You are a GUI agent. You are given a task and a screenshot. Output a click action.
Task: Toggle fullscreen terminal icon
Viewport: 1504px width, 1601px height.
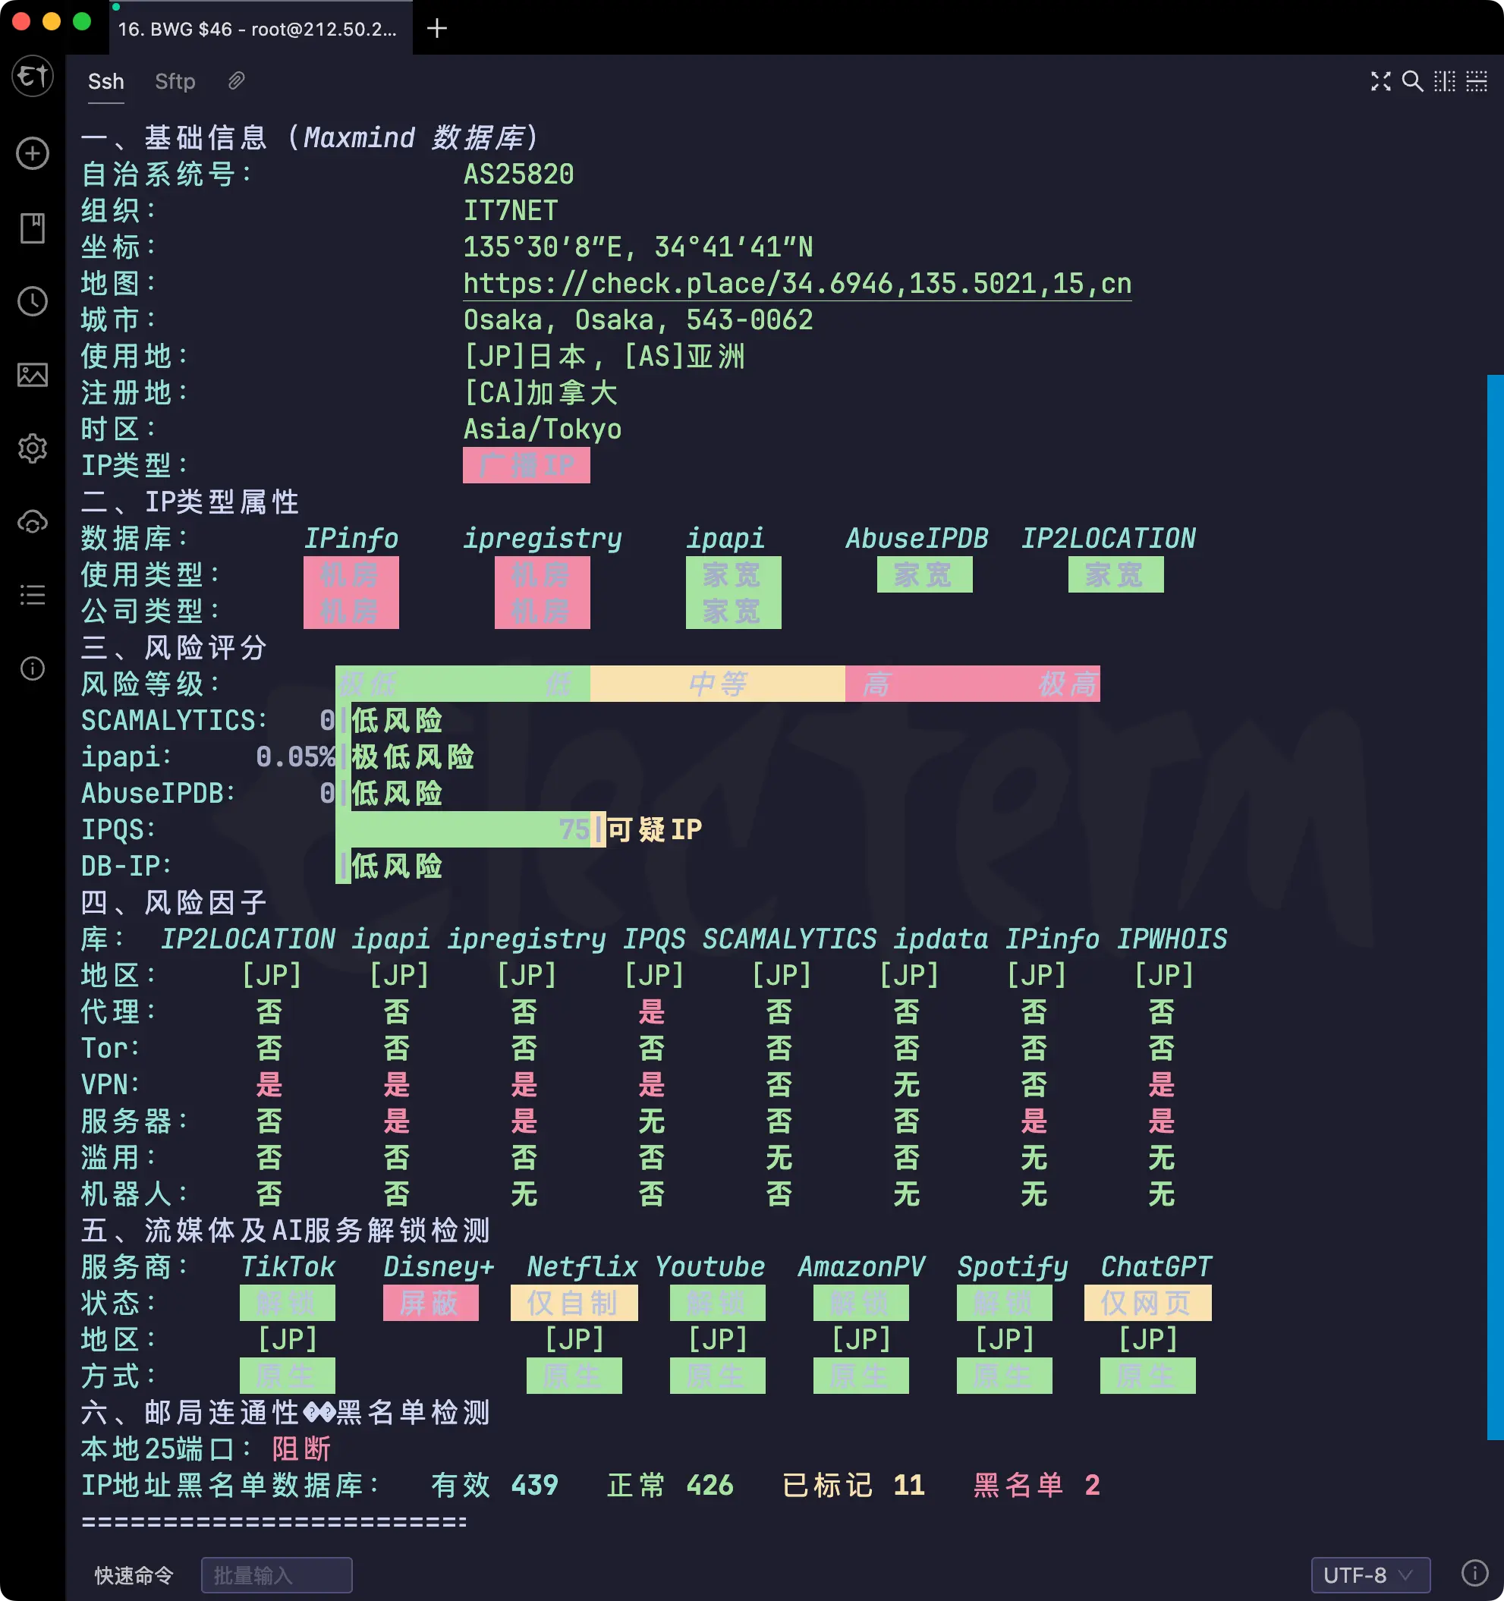[1381, 81]
